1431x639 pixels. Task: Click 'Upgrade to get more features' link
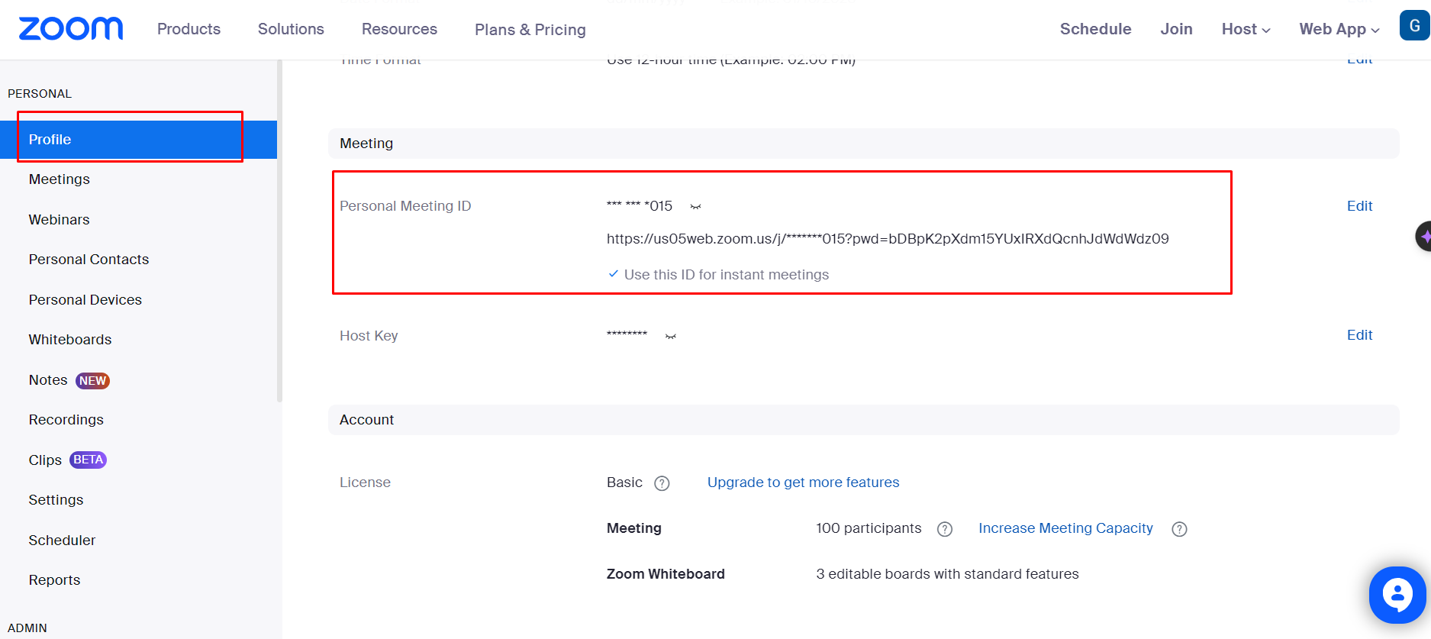(x=803, y=482)
